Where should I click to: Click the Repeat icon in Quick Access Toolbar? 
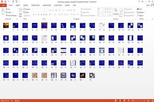pyautogui.click(x=13, y=2)
